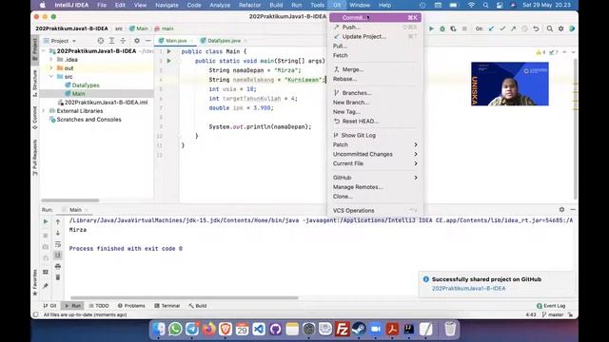Toggle scroll to end icon in Run panel
Screen dimensions: 609x342
58,255
